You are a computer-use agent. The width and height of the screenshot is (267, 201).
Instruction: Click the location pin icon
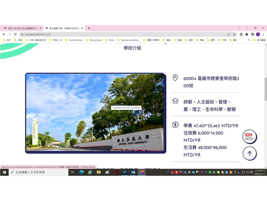[x=175, y=78]
